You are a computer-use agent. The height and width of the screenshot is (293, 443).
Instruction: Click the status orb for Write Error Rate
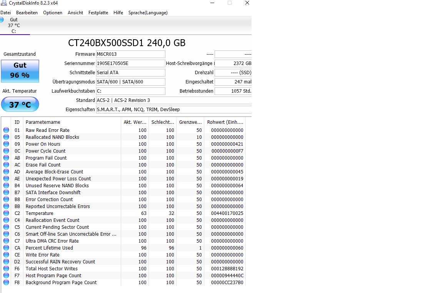tap(6, 255)
